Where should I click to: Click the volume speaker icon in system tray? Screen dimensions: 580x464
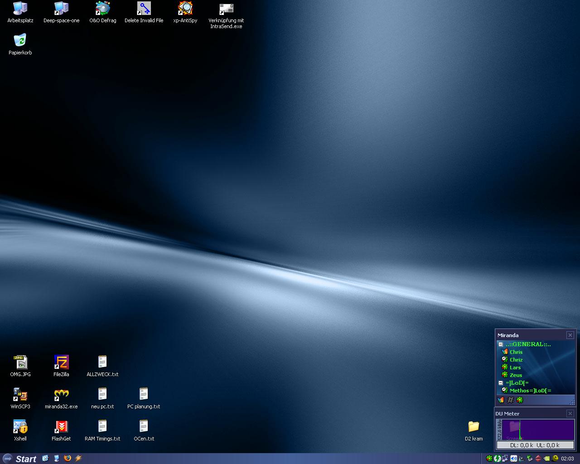pyautogui.click(x=513, y=459)
